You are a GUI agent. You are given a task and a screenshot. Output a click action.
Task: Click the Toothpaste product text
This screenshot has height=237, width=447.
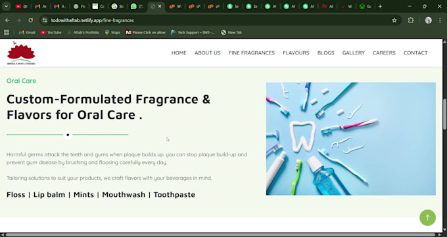coord(174,194)
